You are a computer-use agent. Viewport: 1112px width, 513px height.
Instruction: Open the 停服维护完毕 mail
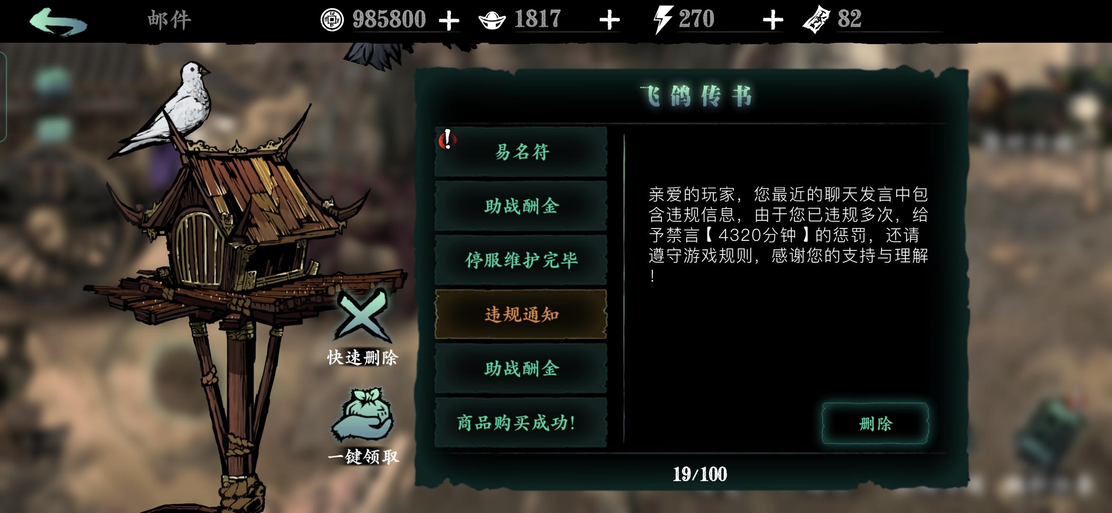[521, 260]
